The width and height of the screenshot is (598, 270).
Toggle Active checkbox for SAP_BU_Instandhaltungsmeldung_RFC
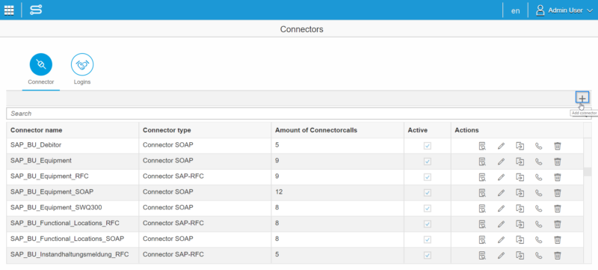tap(428, 256)
